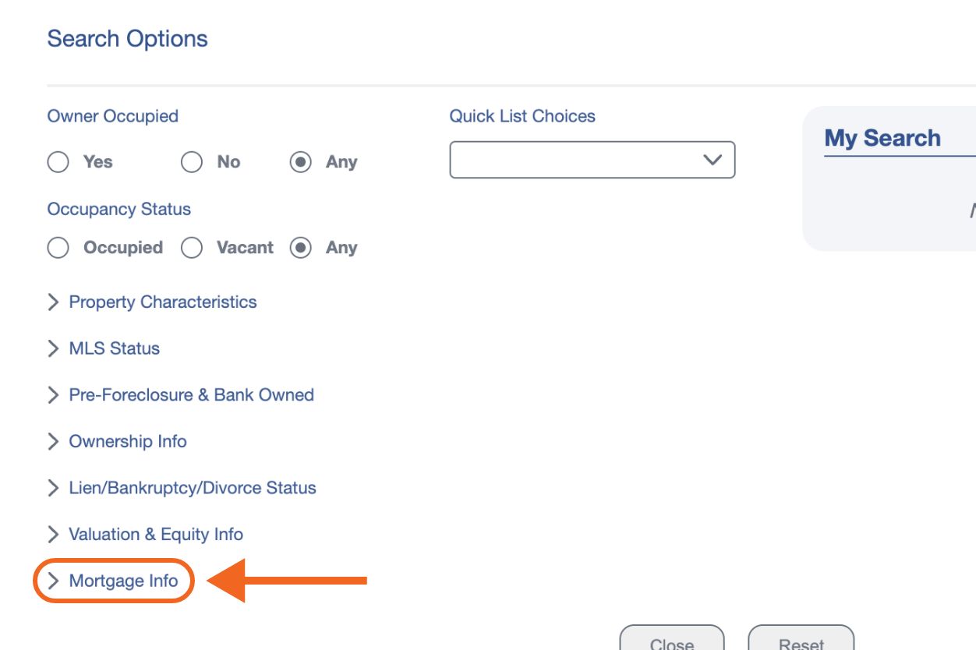The image size is (976, 650).
Task: Open Pre-Foreclosure & Bank Owned options
Action: (191, 395)
